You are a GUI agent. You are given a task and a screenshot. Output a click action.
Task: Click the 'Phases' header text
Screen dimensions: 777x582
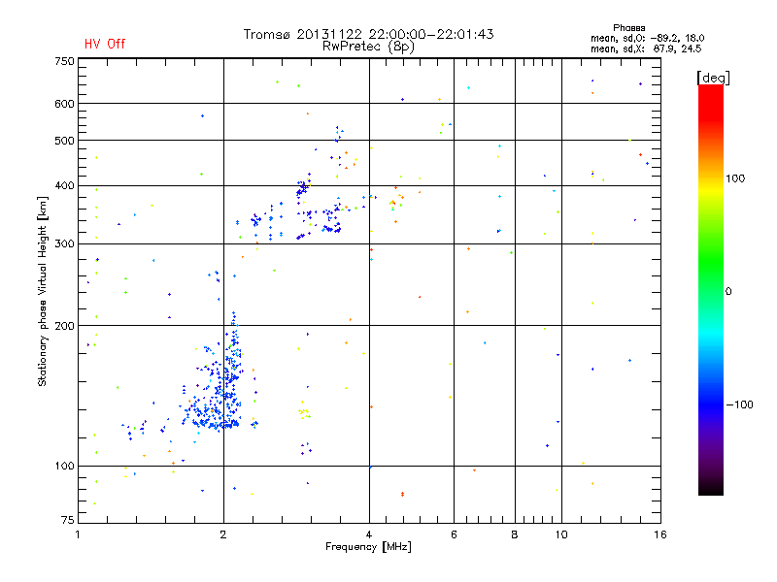pyautogui.click(x=628, y=28)
